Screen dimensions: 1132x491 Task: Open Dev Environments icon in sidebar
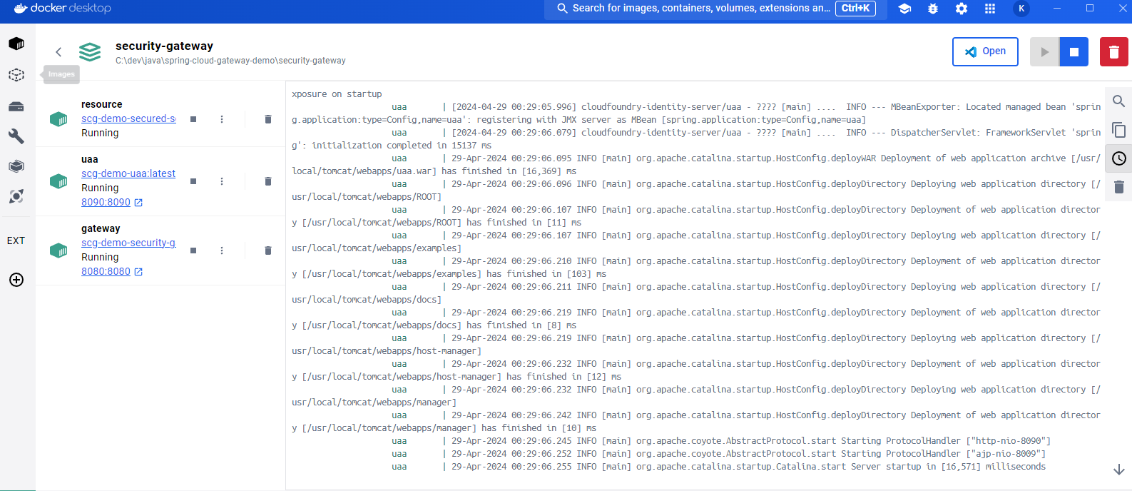[16, 166]
